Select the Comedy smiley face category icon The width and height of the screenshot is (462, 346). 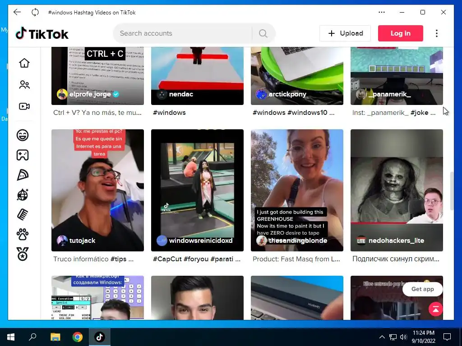pos(23,135)
